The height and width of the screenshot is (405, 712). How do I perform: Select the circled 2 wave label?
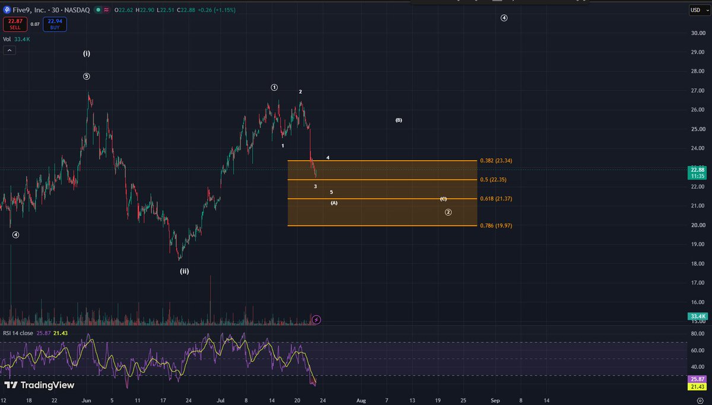click(x=448, y=212)
